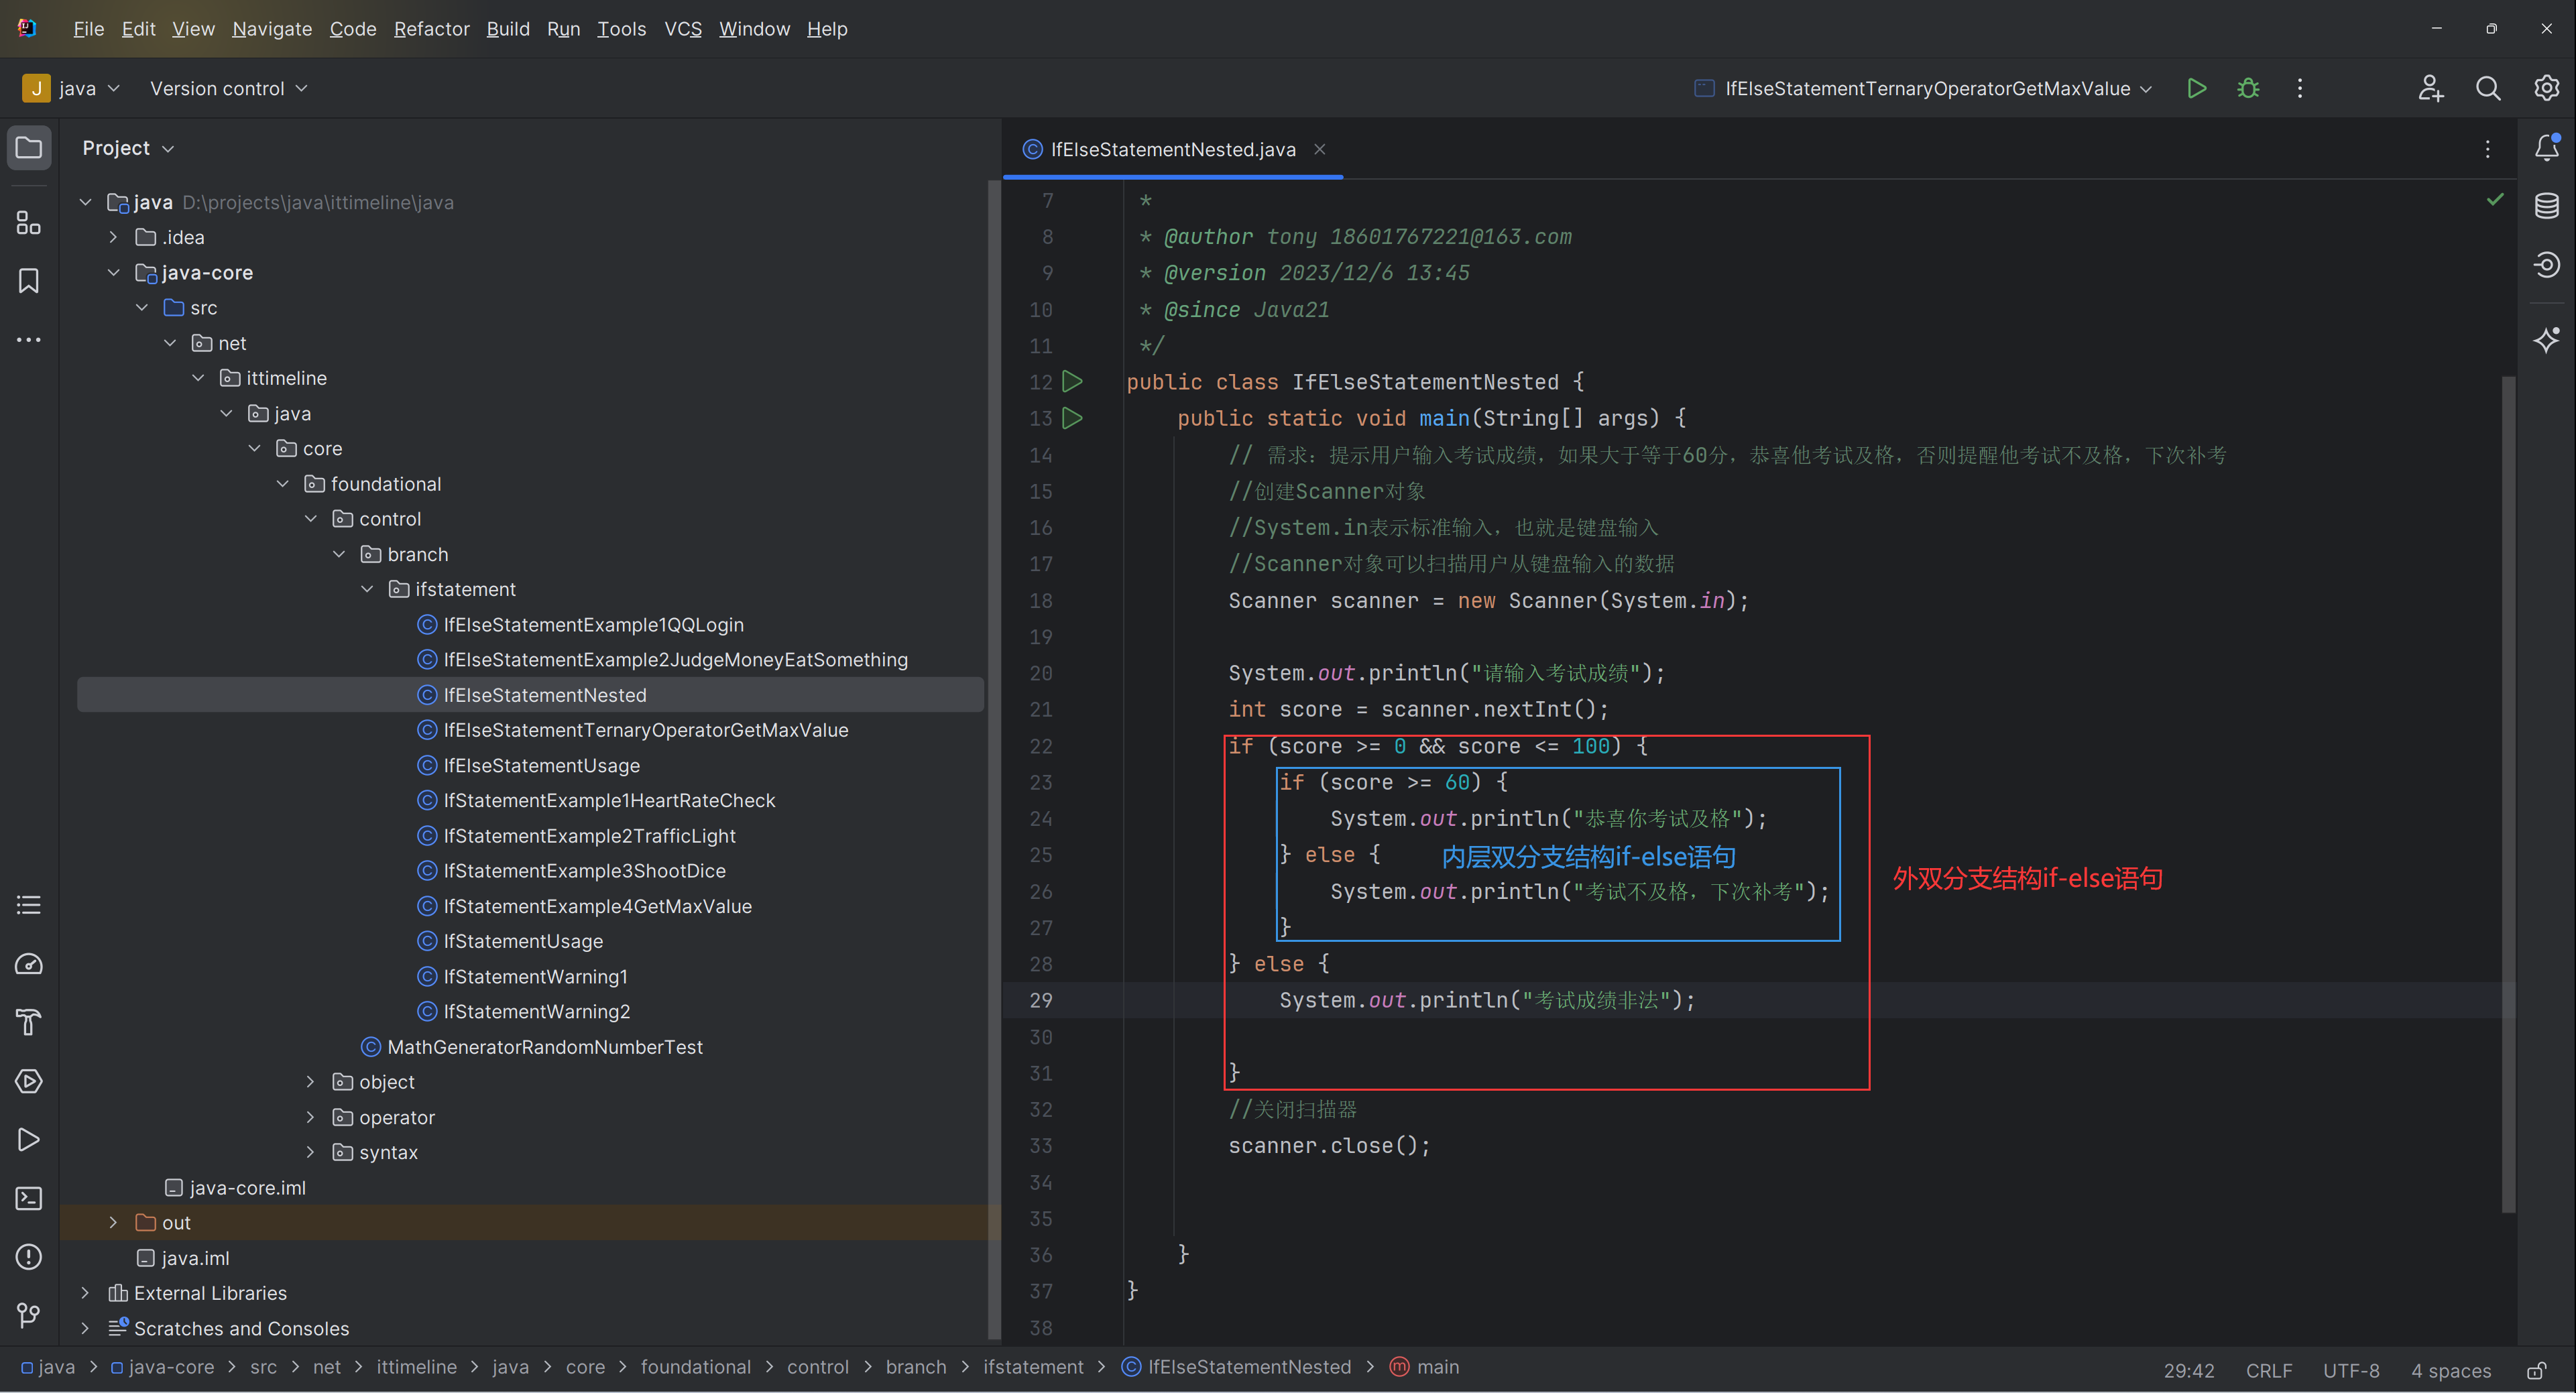Click the Project panel vertical scrollbar
The width and height of the screenshot is (2576, 1393).
click(x=994, y=760)
